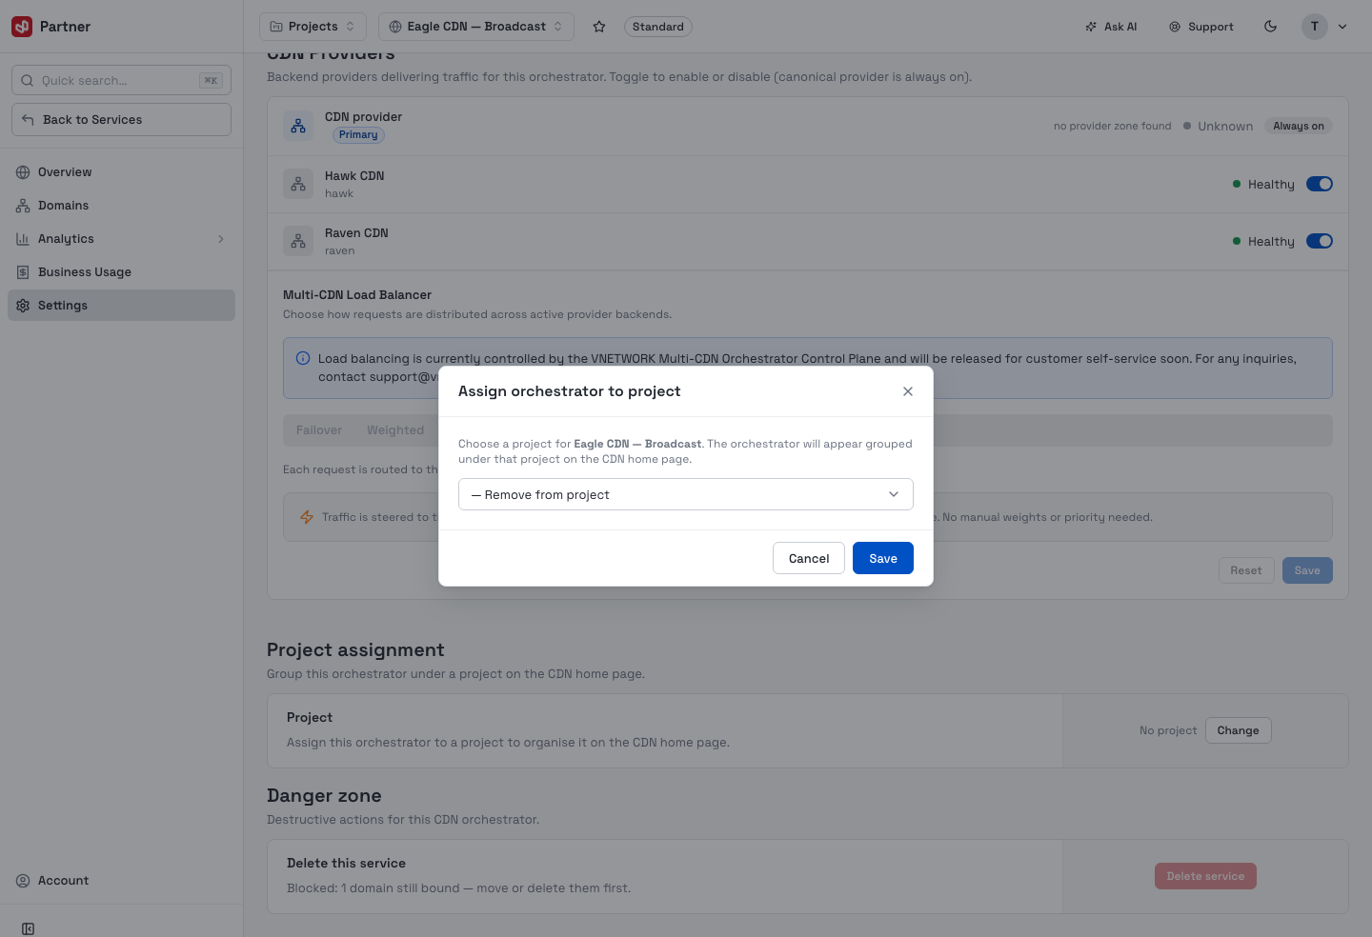Open Overview in sidebar
The height and width of the screenshot is (937, 1372).
click(121, 172)
